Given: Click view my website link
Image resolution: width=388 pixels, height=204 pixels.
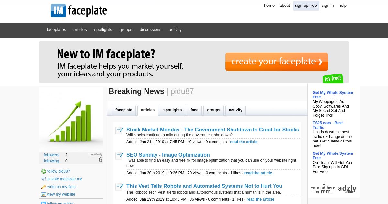Looking at the screenshot, I should click(x=61, y=194).
